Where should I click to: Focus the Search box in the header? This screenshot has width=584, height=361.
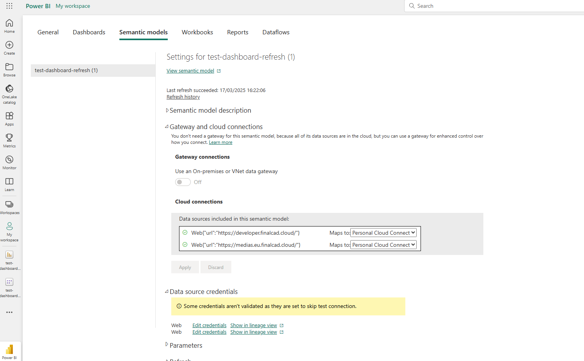point(494,6)
